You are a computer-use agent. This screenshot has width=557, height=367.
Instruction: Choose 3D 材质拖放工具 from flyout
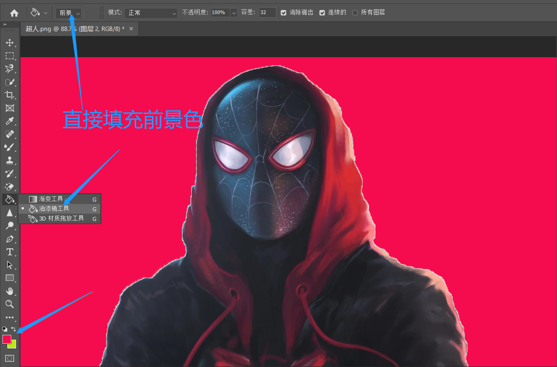tap(60, 219)
